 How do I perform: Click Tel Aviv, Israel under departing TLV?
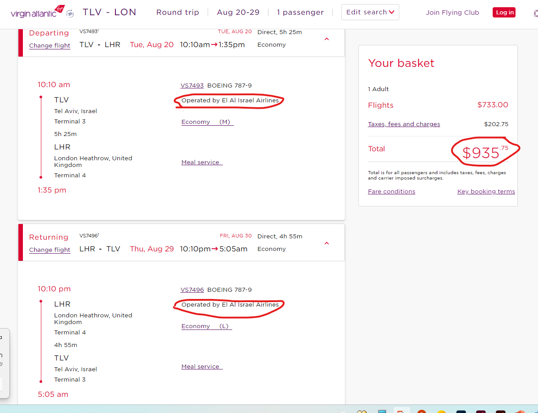[75, 111]
